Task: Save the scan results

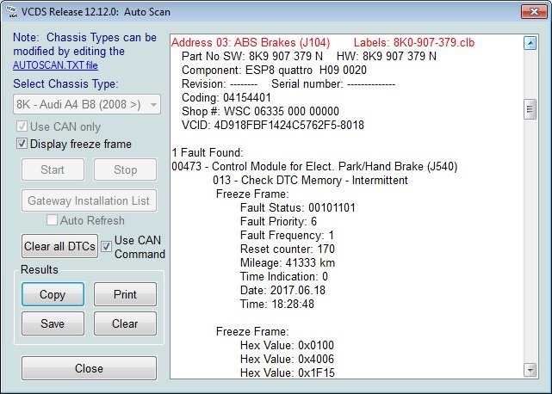Action: coord(53,323)
